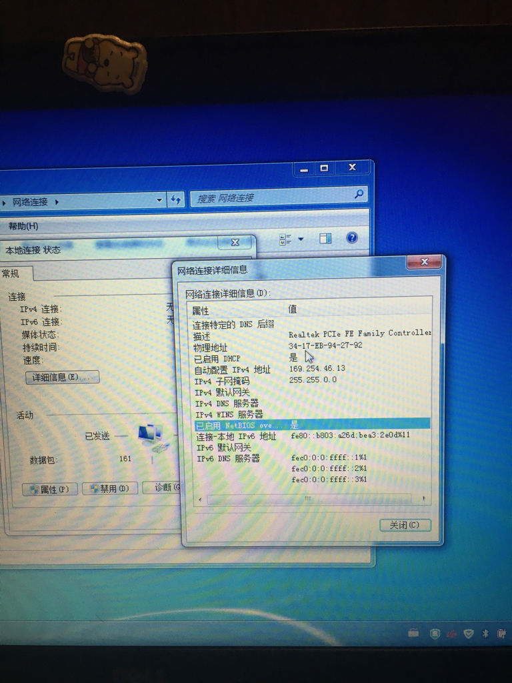Viewport: 512px width, 683px height.
Task: Select the IPv6 默认网关 row
Action: (x=312, y=447)
